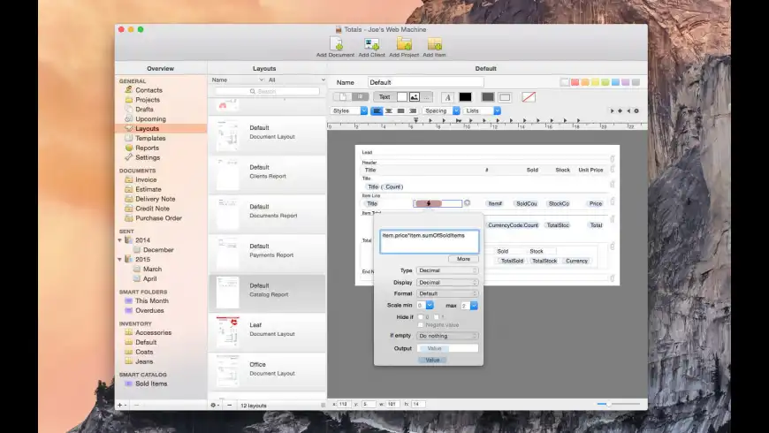This screenshot has height=433, width=769.
Task: Click the center text alignment icon
Action: point(389,111)
